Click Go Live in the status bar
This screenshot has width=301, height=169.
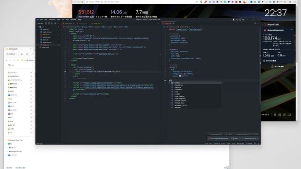[x=240, y=144]
